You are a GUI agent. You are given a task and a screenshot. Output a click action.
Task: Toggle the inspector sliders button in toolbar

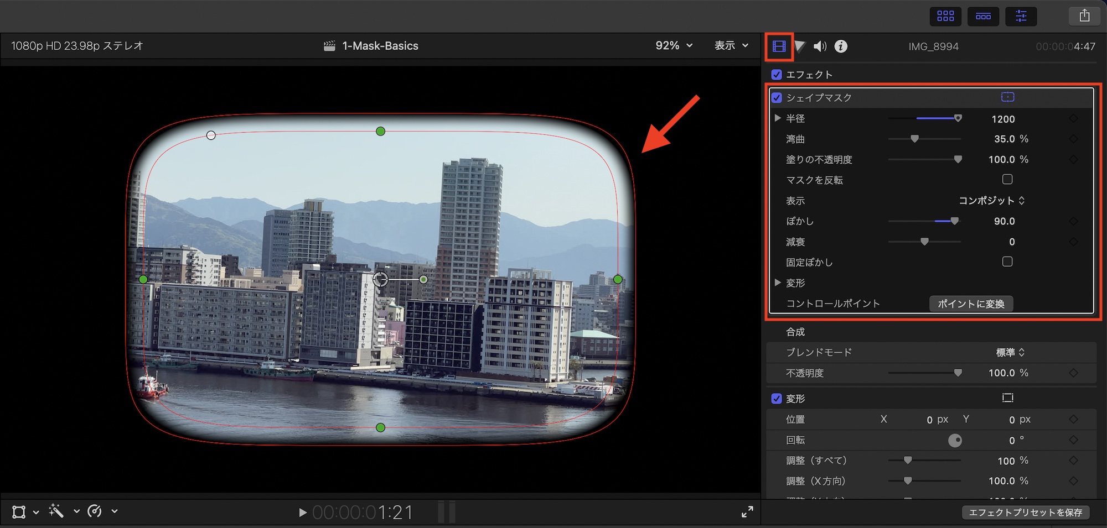click(x=1021, y=16)
